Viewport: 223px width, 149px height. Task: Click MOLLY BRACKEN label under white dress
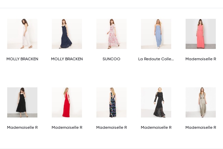(22, 59)
